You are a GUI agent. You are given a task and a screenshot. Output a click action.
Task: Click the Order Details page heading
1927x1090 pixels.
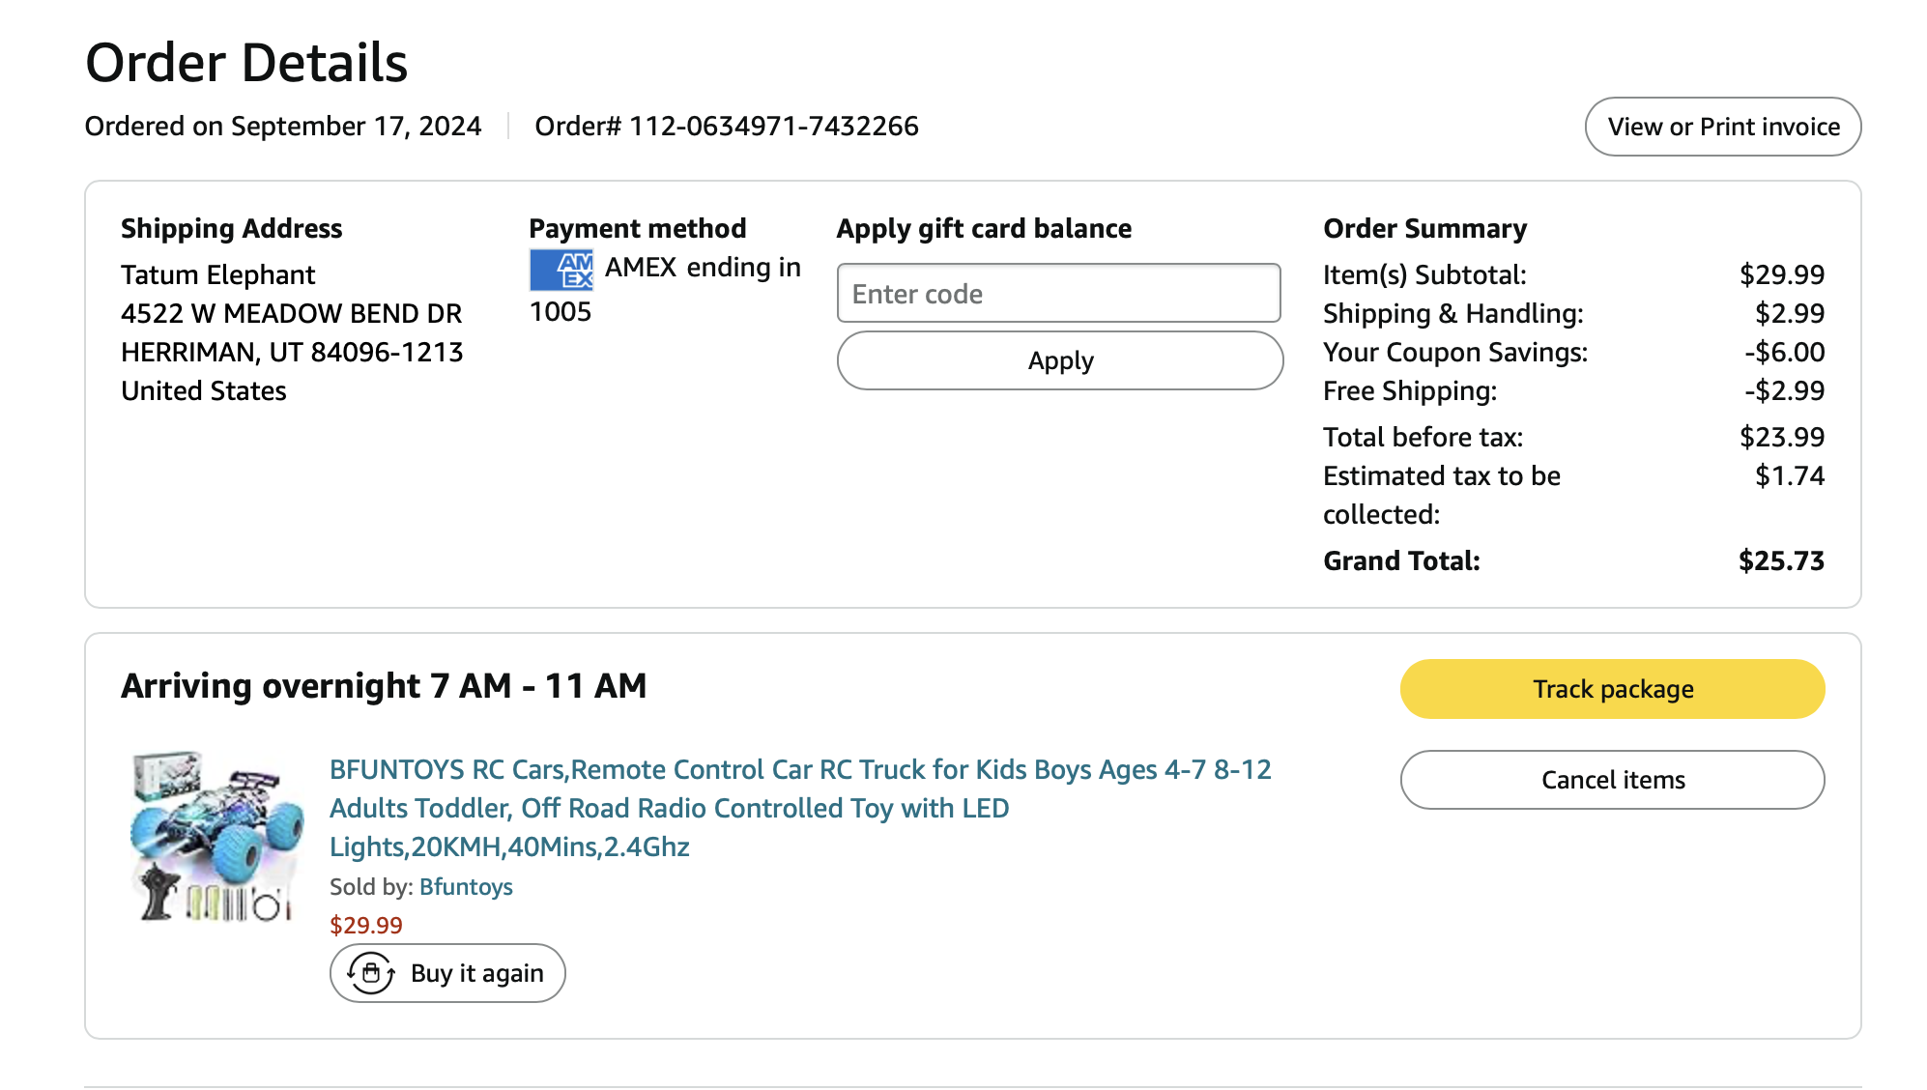(x=246, y=63)
